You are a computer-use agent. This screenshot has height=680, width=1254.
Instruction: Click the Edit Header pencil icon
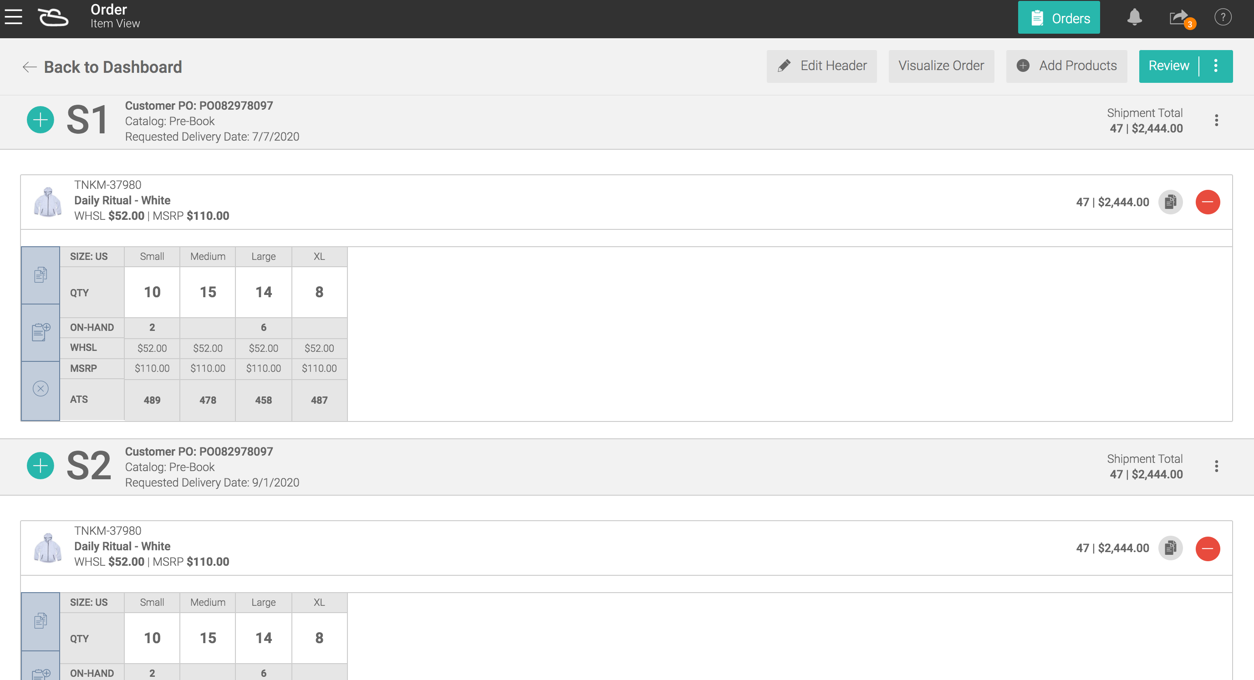click(x=784, y=66)
